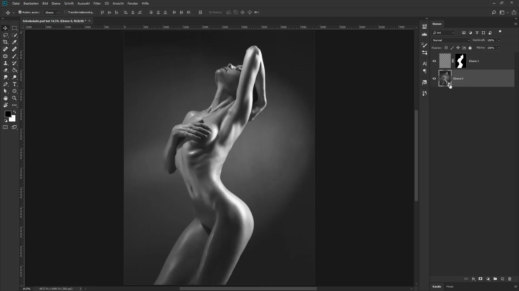Toggle lock transparent pixels
Viewport: 519px width, 291px height.
click(446, 48)
